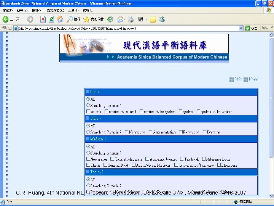Select the All radio under Medium

tap(88, 146)
